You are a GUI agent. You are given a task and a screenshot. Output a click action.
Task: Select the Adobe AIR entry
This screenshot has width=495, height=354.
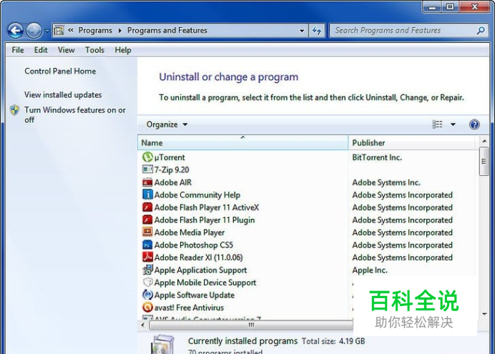(172, 182)
